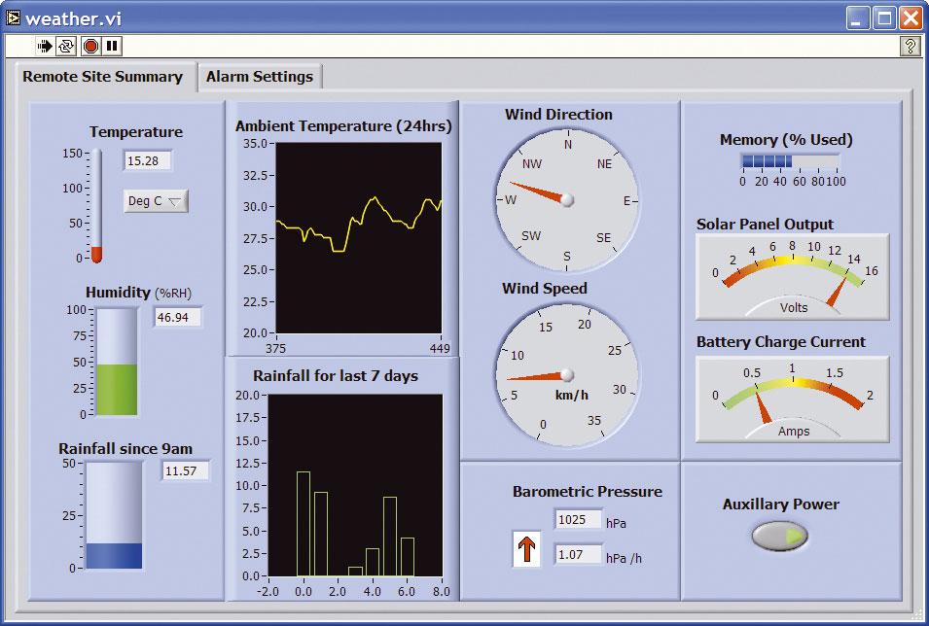Open the Deg C units dropdown
Screen dimensions: 929x626
[x=156, y=201]
